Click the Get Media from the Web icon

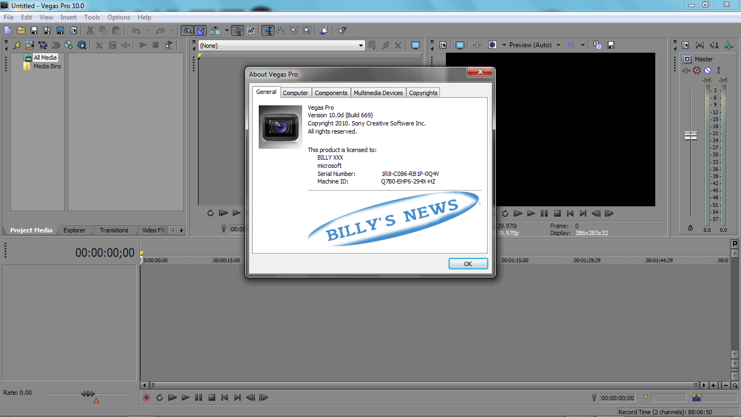coord(81,45)
